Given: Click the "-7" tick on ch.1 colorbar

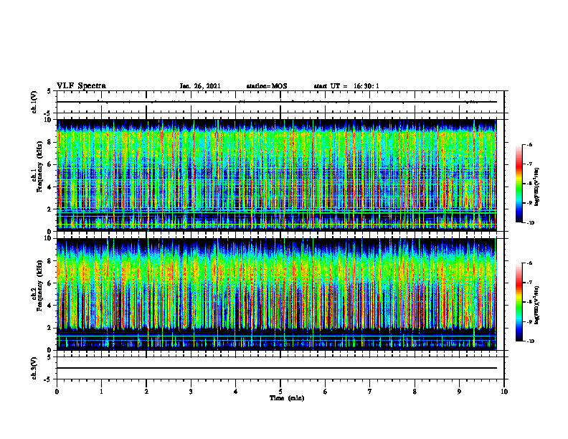Looking at the screenshot, I should click(x=529, y=164).
